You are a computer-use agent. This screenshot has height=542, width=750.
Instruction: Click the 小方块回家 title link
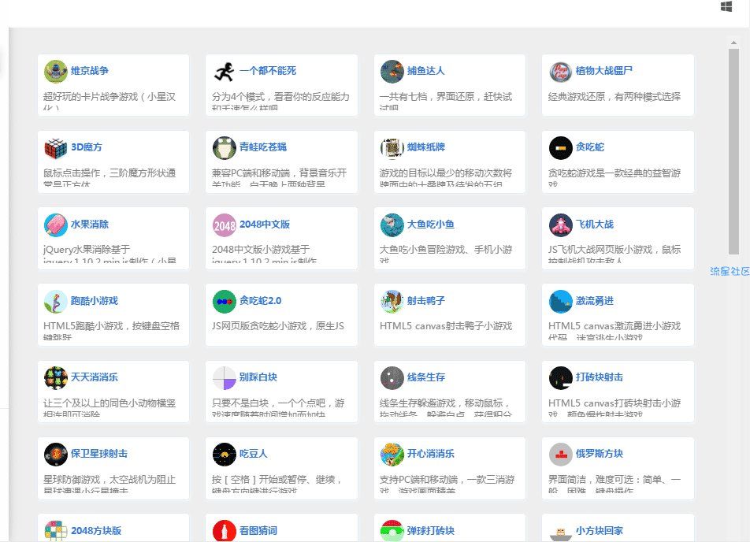coord(600,530)
